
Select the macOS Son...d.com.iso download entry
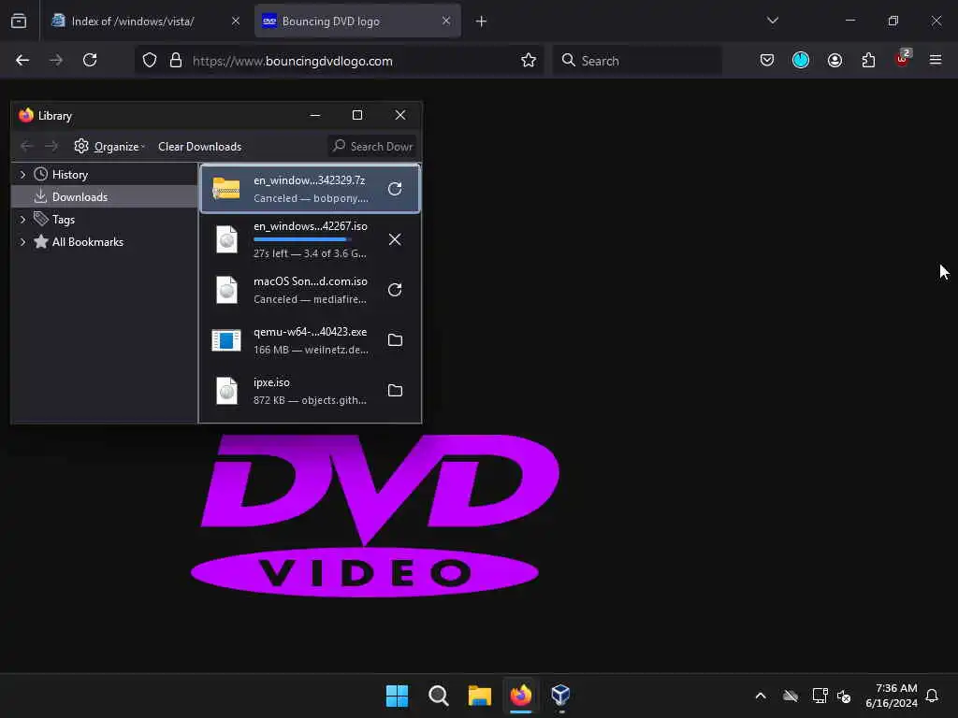tap(310, 290)
